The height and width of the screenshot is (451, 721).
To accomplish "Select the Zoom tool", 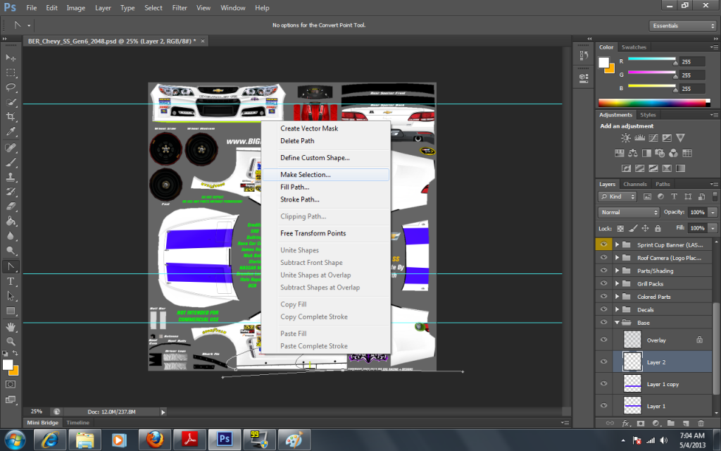I will pos(11,342).
